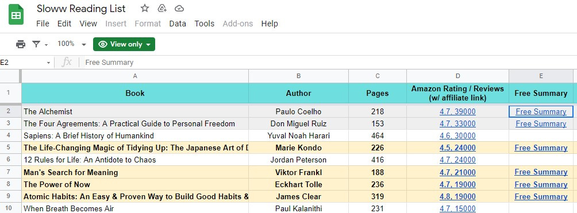The image size is (577, 213).
Task: Open the Tools menu
Action: click(204, 24)
